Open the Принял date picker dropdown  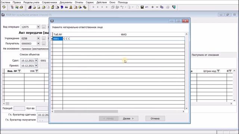(x=36, y=66)
